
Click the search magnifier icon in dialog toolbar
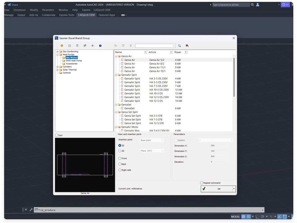pos(179,46)
